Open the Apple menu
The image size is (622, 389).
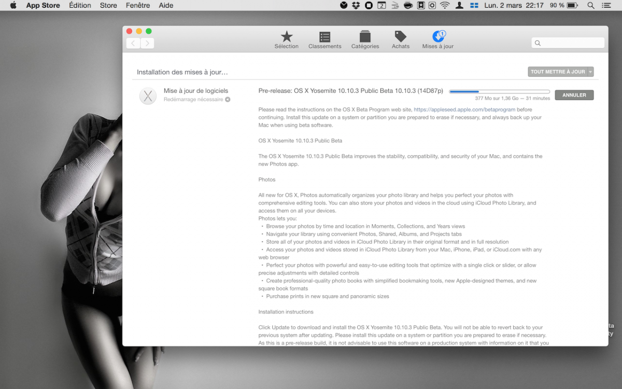click(x=13, y=5)
